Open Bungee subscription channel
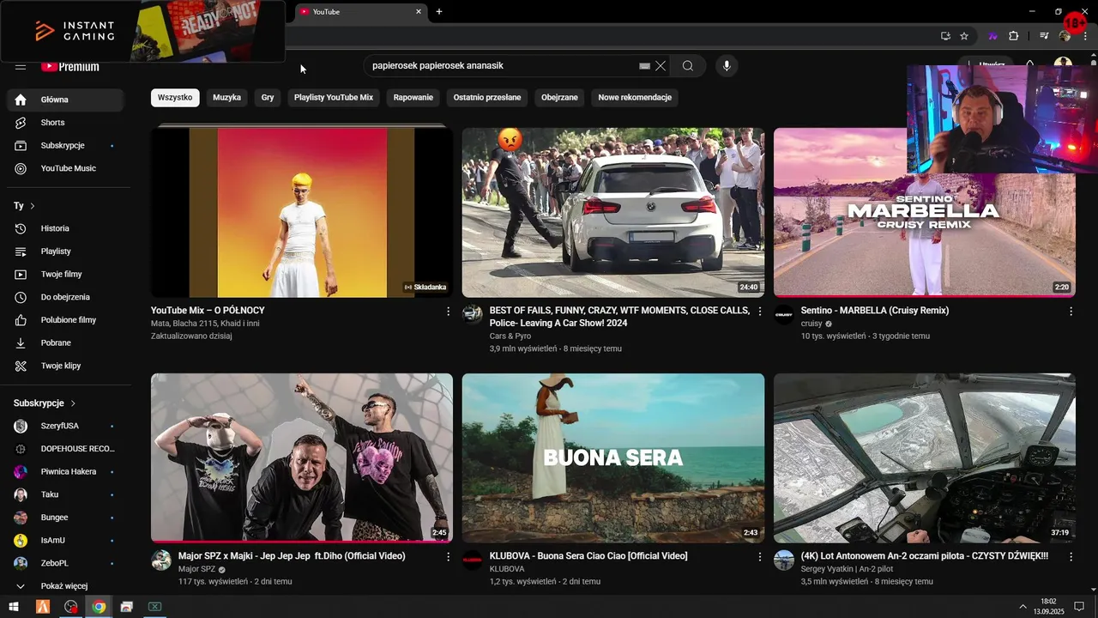Image resolution: width=1098 pixels, height=618 pixels. pyautogui.click(x=65, y=518)
